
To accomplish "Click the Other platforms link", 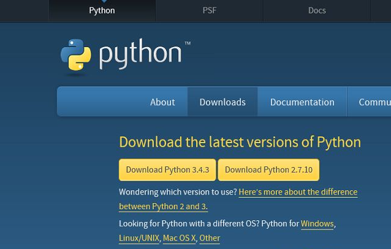I will [210, 238].
